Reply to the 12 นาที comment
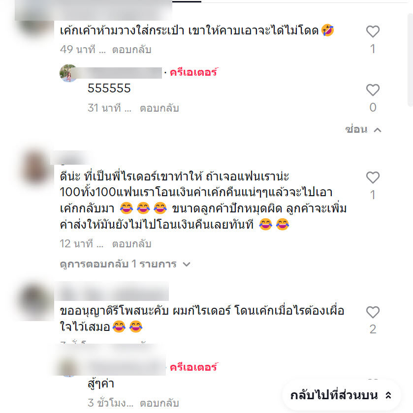Viewport: 413px width, 413px height. coord(131,244)
